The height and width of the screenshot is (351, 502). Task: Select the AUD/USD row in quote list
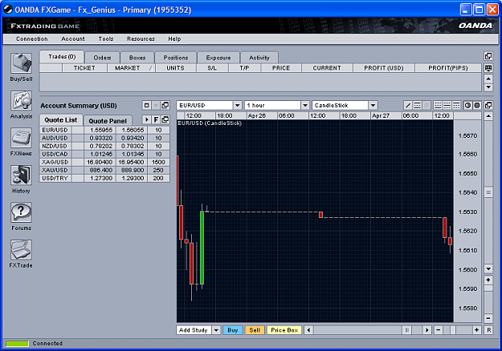pos(104,138)
